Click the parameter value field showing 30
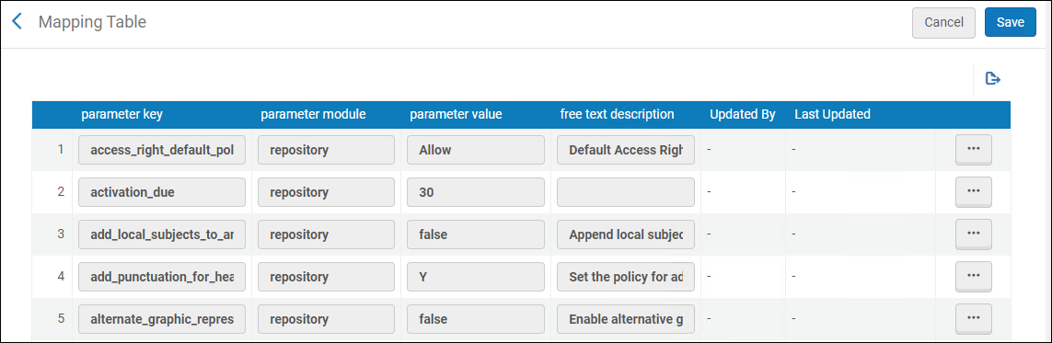The width and height of the screenshot is (1052, 343). click(476, 192)
